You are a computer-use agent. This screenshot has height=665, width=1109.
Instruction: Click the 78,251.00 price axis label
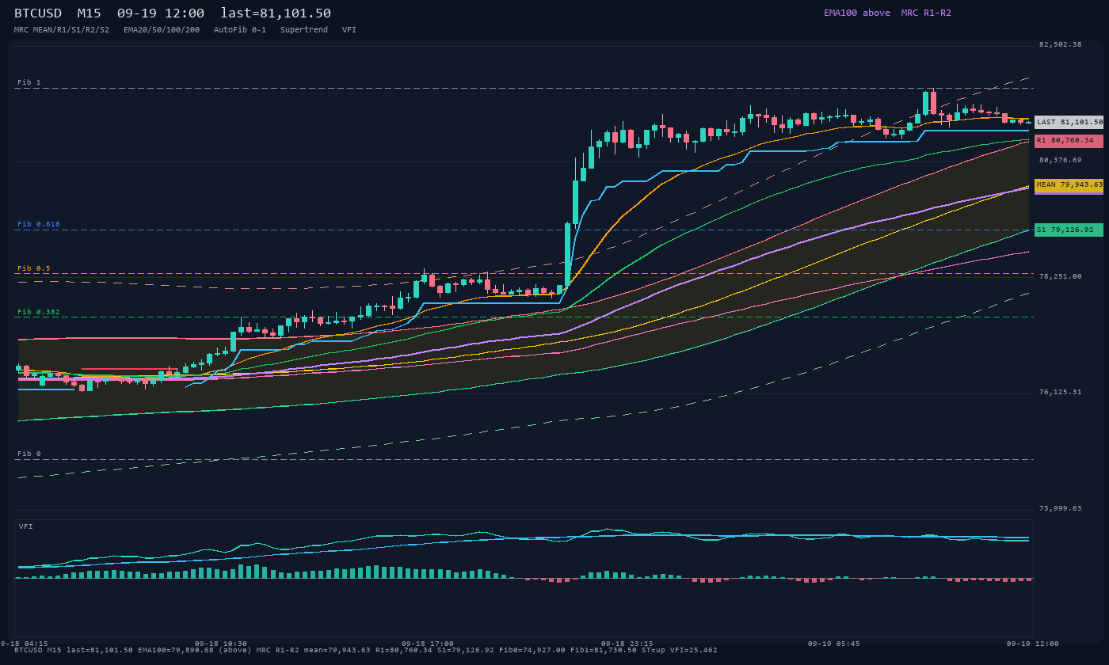1060,276
